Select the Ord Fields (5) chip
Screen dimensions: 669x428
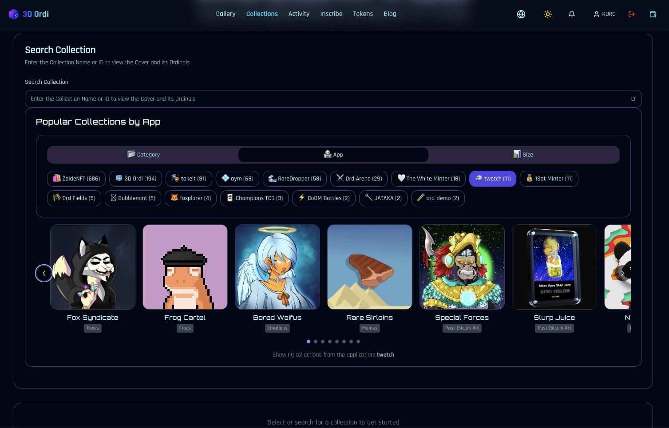[74, 198]
